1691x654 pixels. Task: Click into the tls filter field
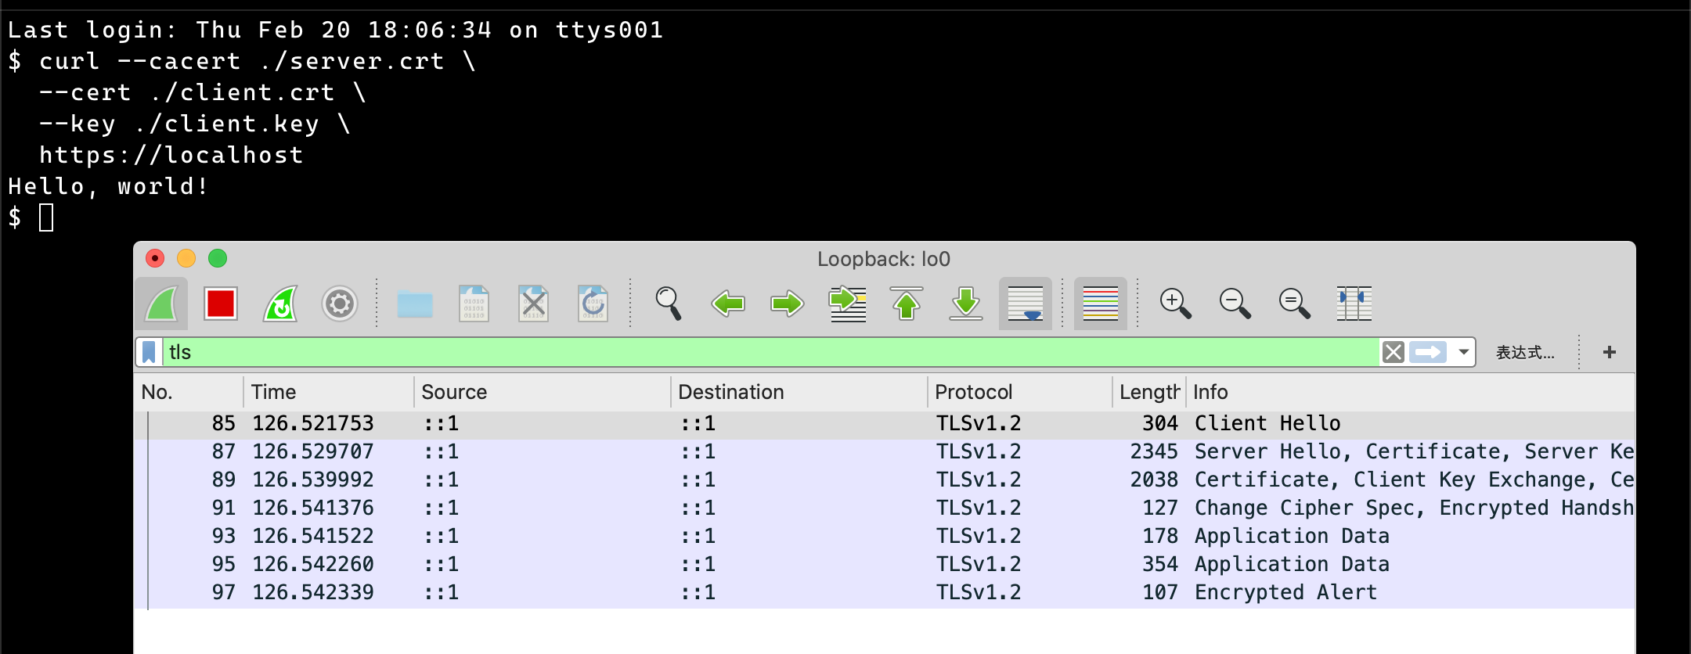770,352
